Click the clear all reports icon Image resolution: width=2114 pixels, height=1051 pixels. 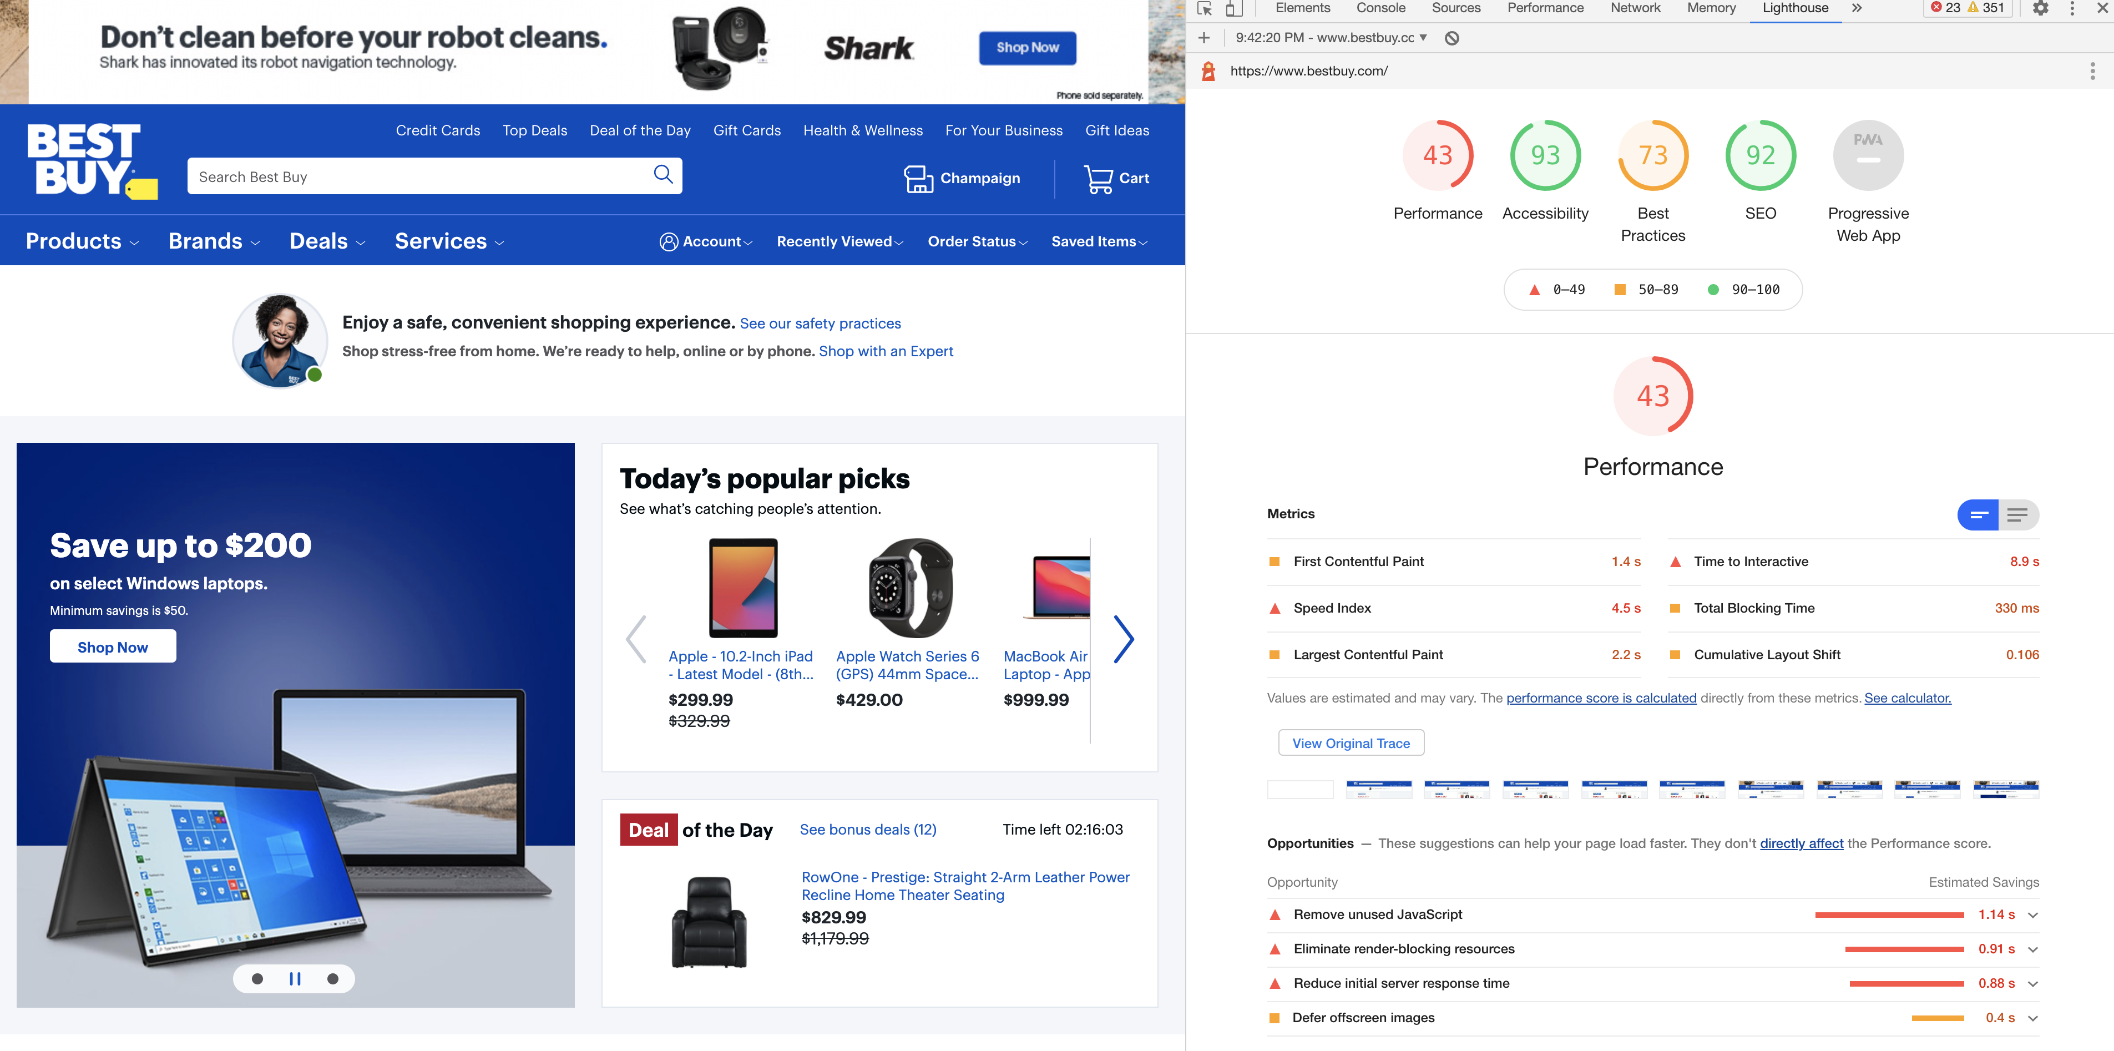(1452, 38)
